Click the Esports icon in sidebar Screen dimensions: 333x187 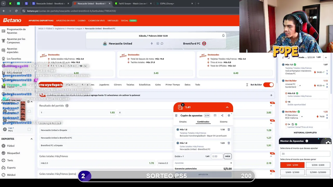pyautogui.click(x=3, y=168)
